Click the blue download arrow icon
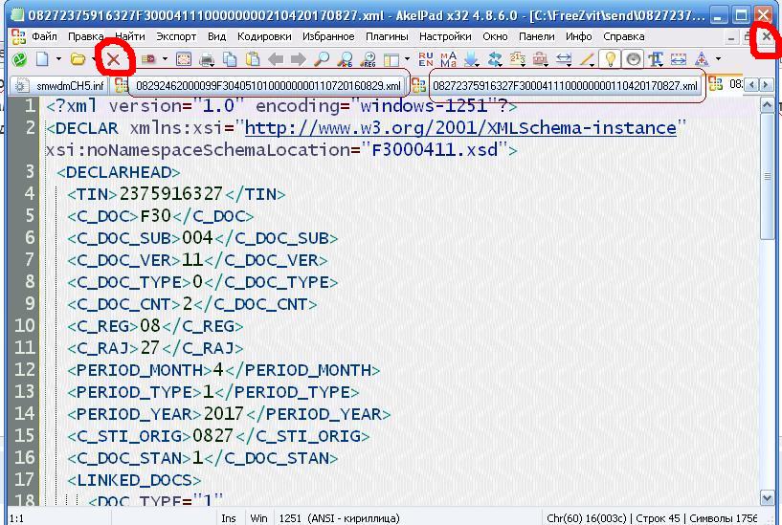Viewport: 782px width, 525px height. pyautogui.click(x=471, y=59)
